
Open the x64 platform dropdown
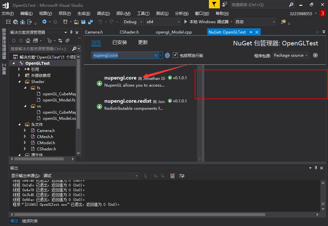click(x=163, y=22)
